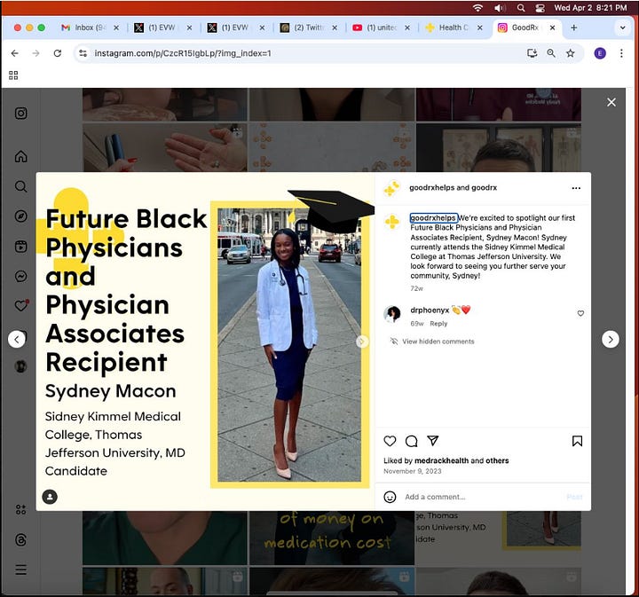This screenshot has height=597, width=639.
Task: Open profile avatar in sidebar
Action: 20,366
